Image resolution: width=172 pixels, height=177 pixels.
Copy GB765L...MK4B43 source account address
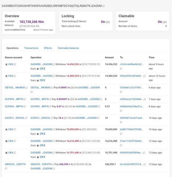pyautogui.click(x=27, y=87)
